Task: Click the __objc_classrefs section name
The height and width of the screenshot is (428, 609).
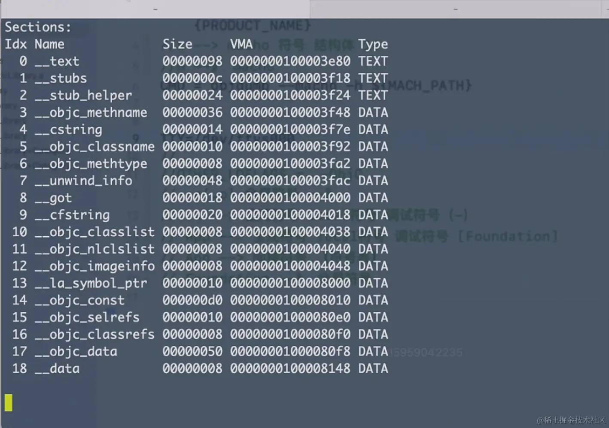Action: point(94,334)
